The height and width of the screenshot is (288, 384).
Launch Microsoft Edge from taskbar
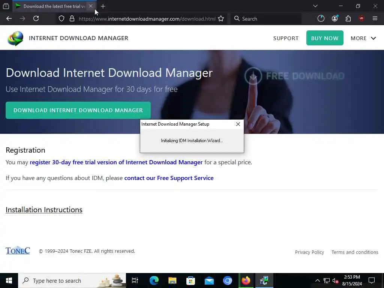click(x=154, y=280)
